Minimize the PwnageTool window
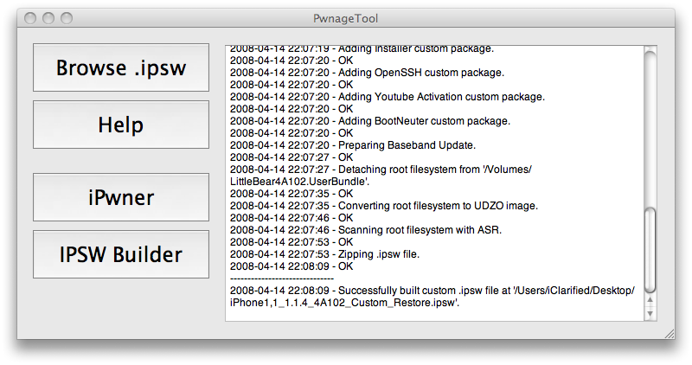Image resolution: width=692 pixels, height=365 pixels. click(48, 18)
